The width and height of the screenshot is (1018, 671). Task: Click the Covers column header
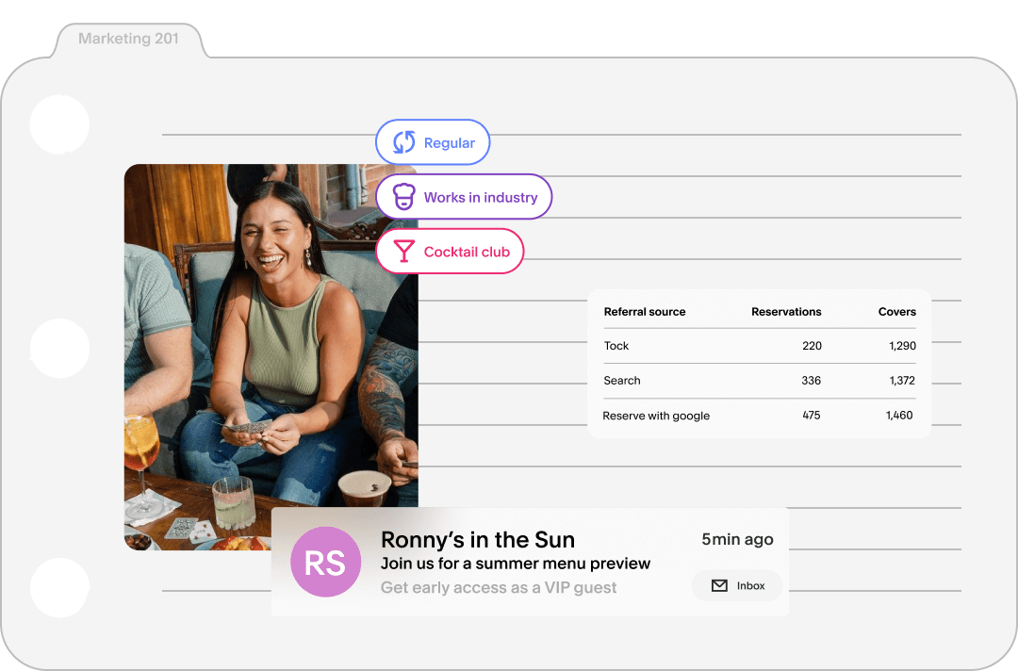(896, 312)
